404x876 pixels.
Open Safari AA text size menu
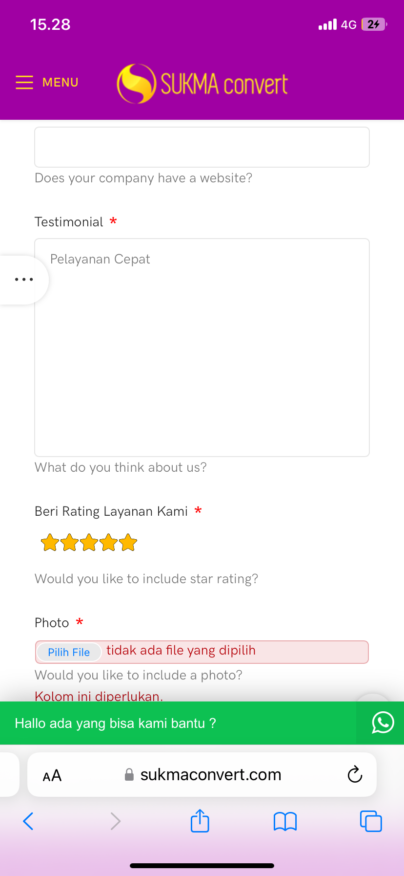click(52, 775)
